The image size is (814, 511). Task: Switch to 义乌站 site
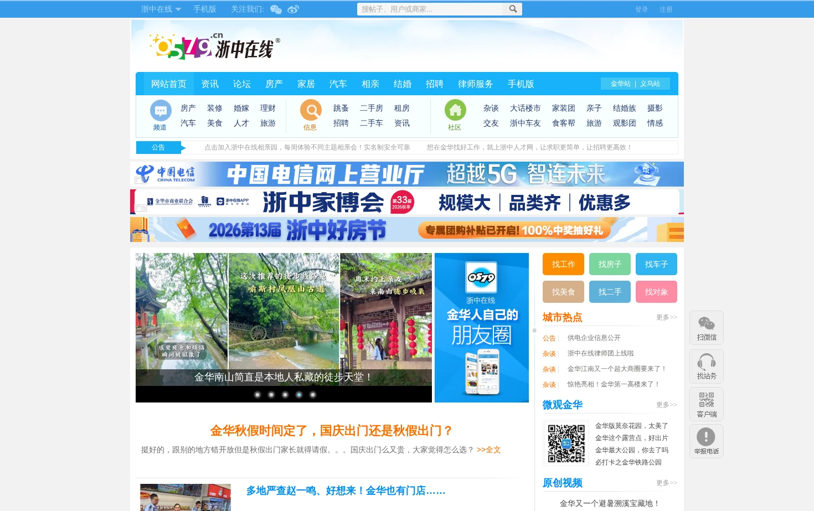point(650,84)
